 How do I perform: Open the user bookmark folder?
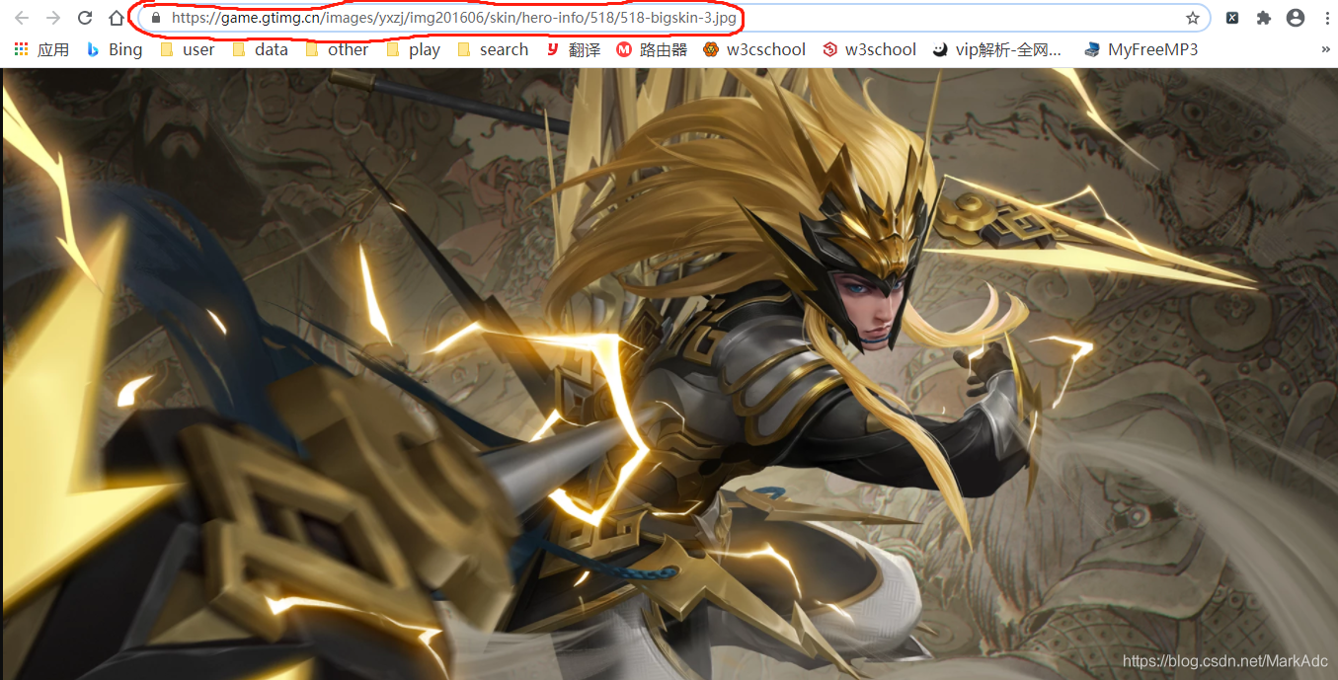(187, 49)
